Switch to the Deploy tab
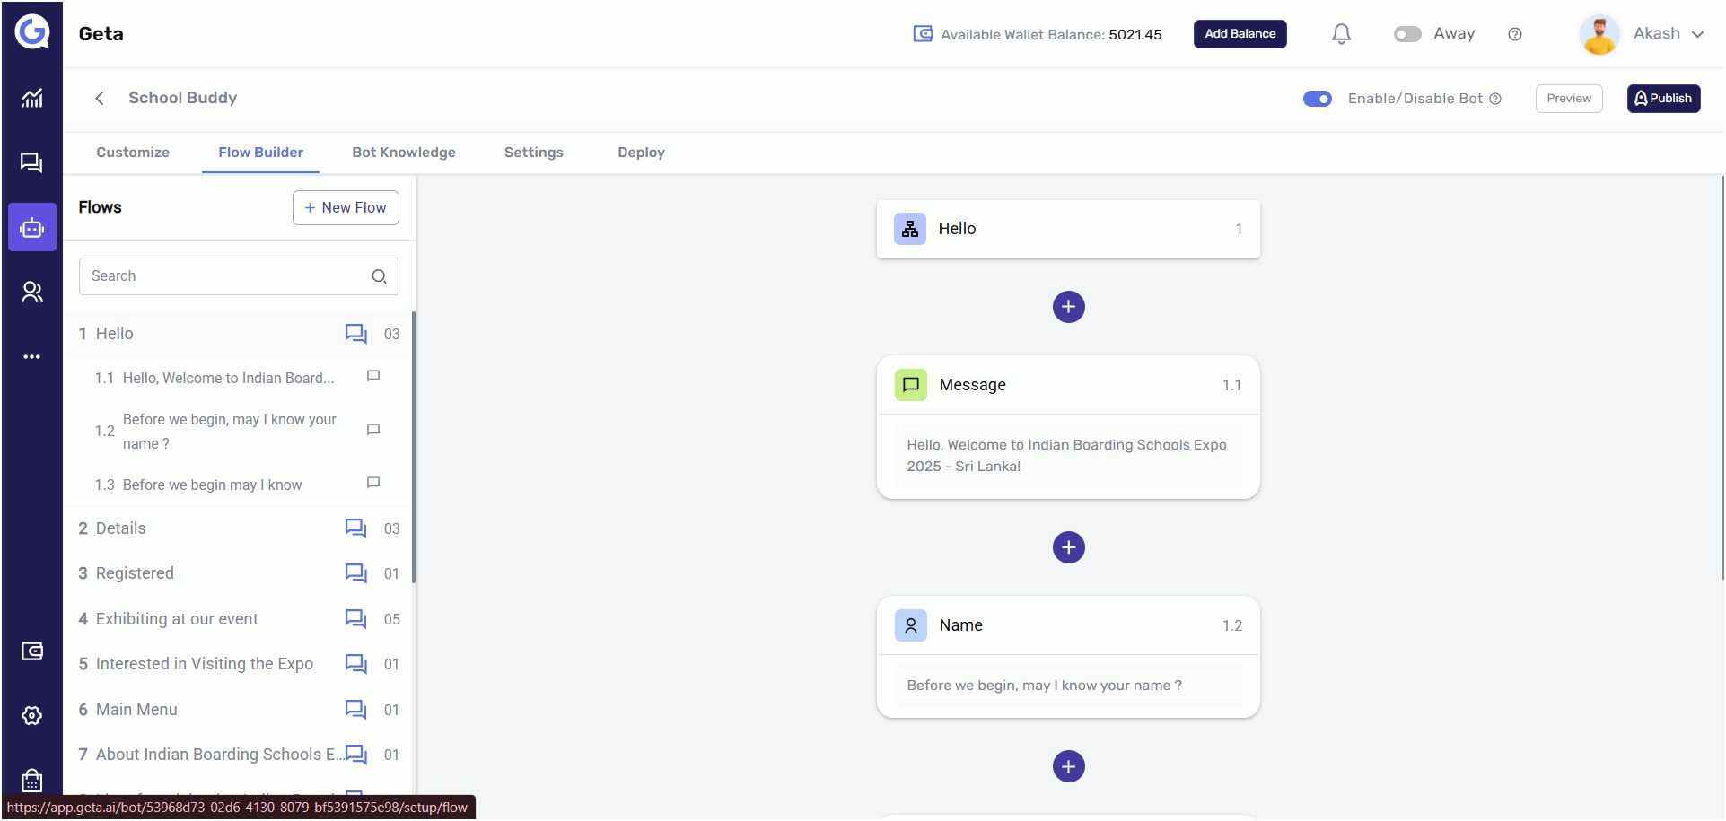1726x821 pixels. (x=641, y=153)
